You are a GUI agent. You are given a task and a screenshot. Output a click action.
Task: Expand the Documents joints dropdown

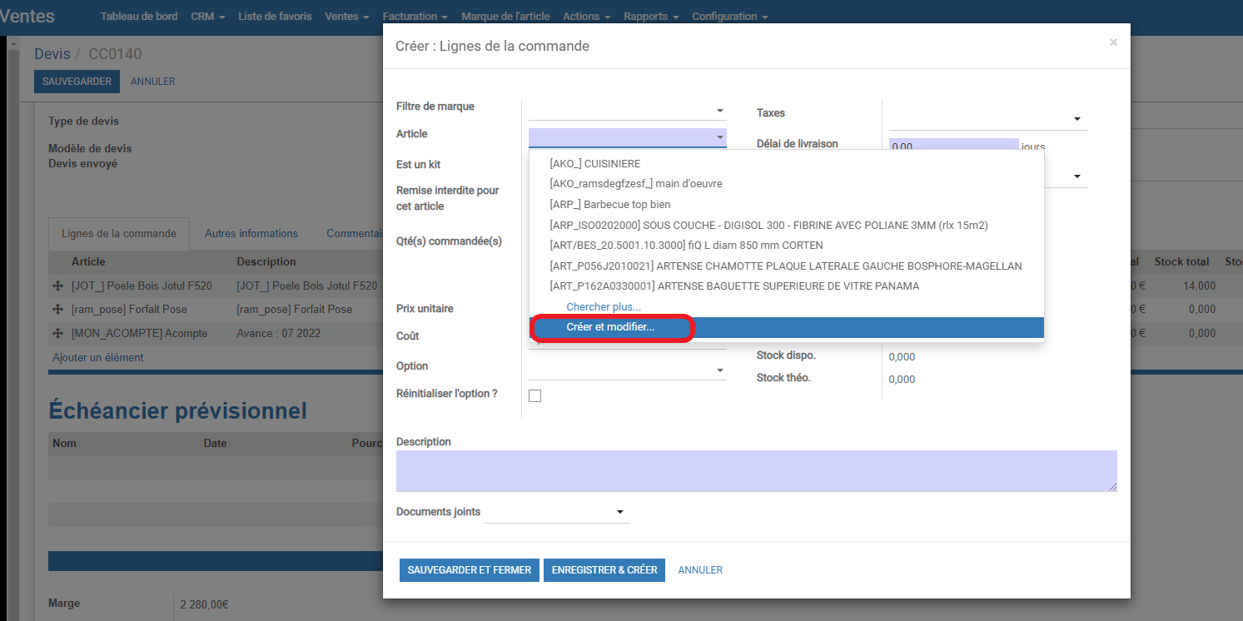pyautogui.click(x=620, y=512)
